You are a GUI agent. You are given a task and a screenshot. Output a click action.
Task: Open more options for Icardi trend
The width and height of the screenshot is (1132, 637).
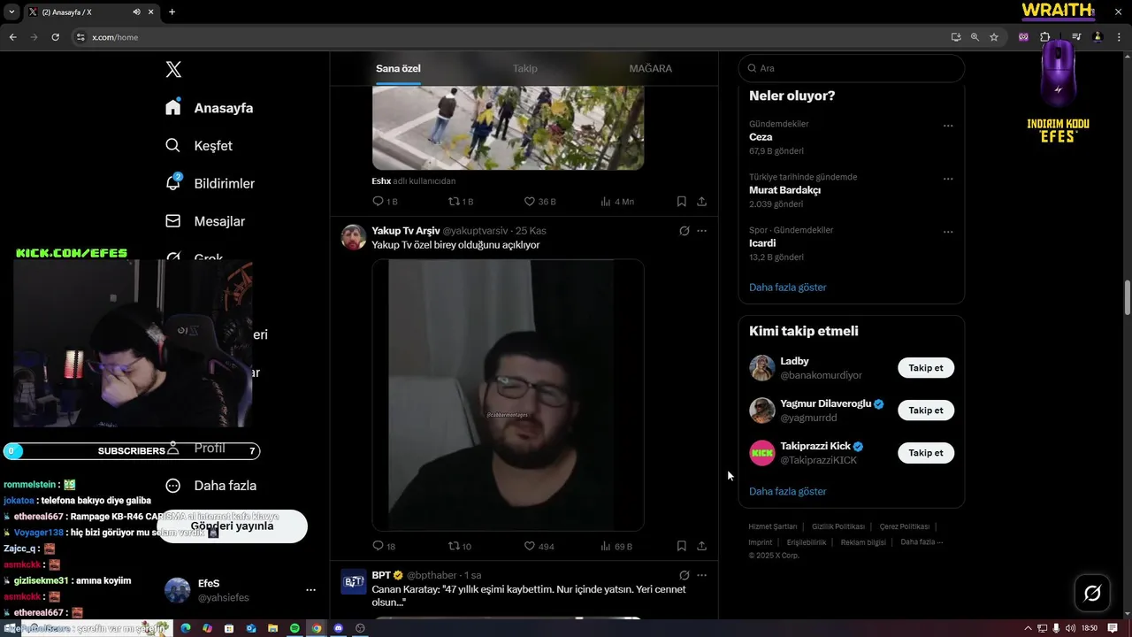click(948, 232)
